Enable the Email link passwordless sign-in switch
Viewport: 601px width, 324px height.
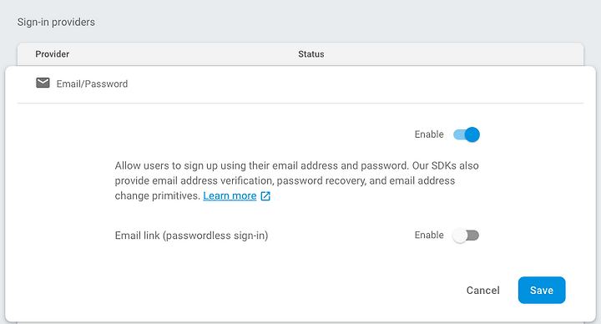pos(466,235)
